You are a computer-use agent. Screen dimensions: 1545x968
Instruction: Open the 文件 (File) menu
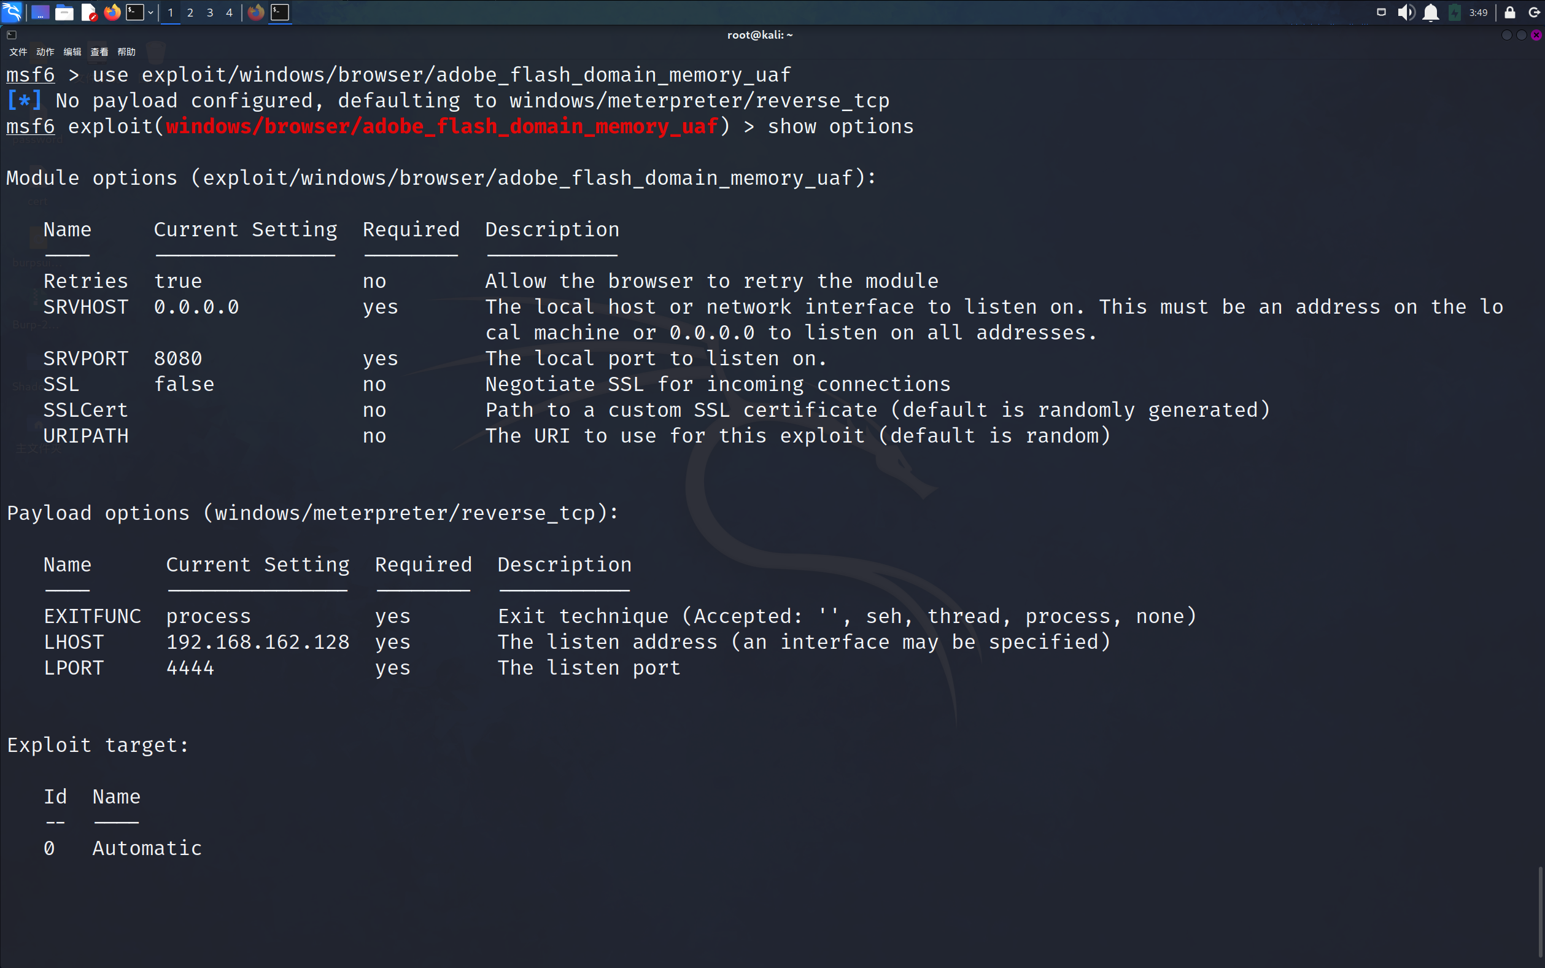[x=18, y=52]
